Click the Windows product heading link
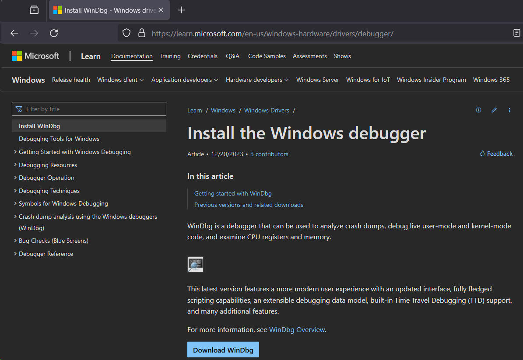 pos(28,80)
